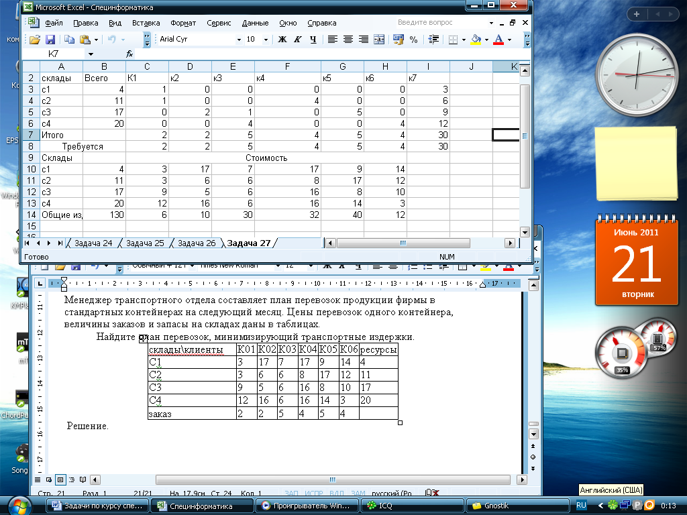Click Excel vertical scrollbar down arrow

click(525, 231)
